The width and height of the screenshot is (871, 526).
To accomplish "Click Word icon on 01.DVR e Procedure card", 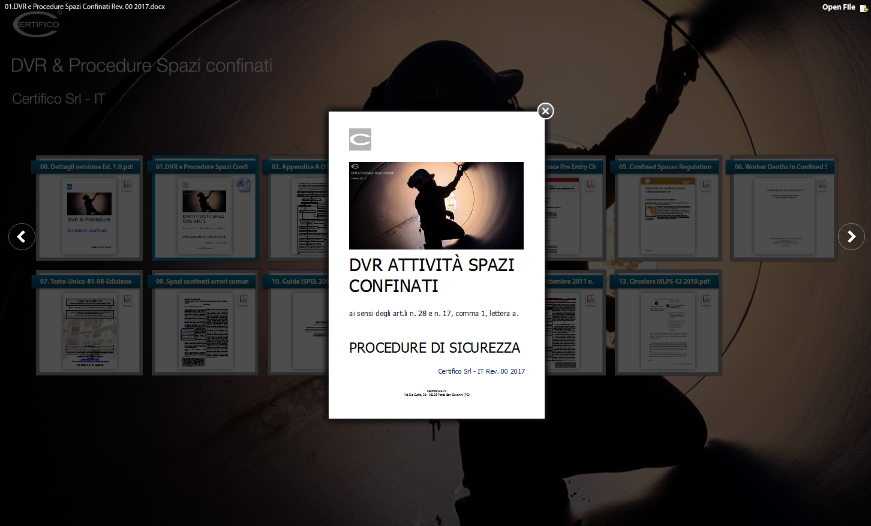I will click(243, 184).
